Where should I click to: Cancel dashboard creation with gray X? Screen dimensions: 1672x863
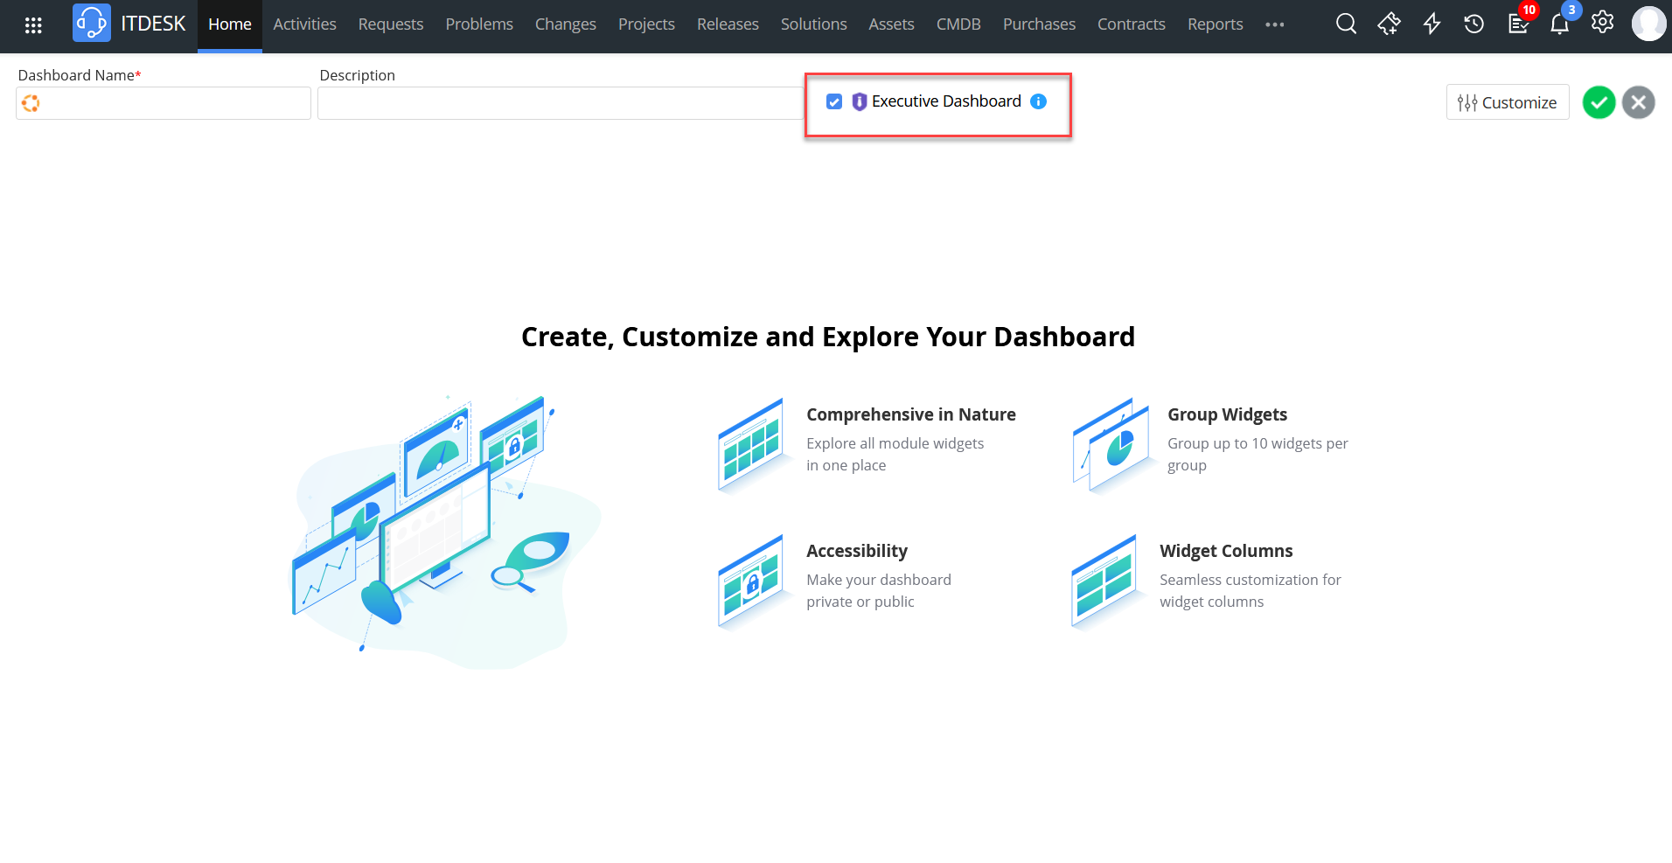tap(1638, 102)
